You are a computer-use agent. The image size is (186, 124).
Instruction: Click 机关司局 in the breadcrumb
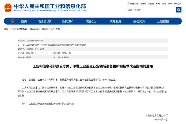[34, 29]
